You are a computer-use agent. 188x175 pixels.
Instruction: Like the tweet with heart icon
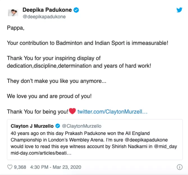[x=10, y=167]
